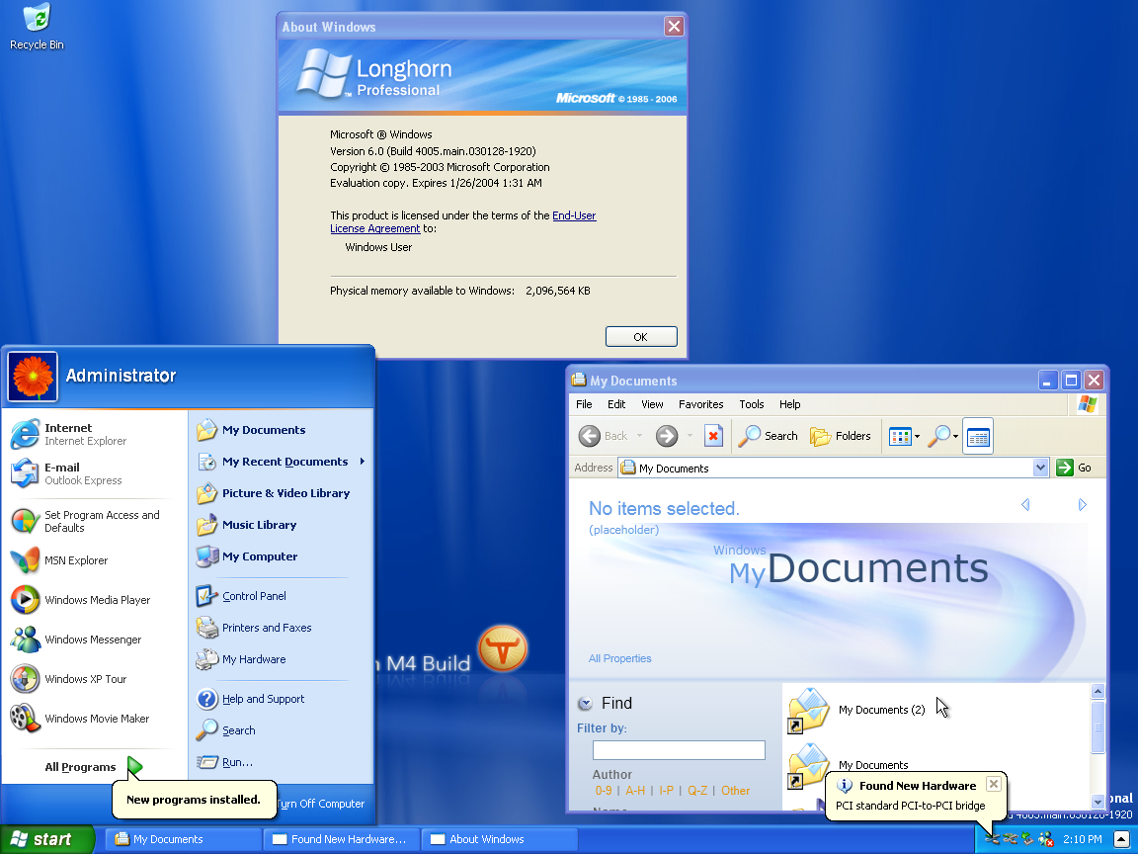Filter authors by 0-9
Viewport: 1138px width, 854px height.
click(604, 790)
